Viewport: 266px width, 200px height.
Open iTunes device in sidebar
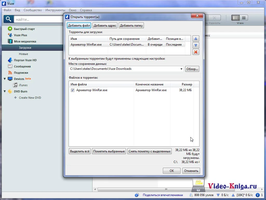tap(23, 85)
